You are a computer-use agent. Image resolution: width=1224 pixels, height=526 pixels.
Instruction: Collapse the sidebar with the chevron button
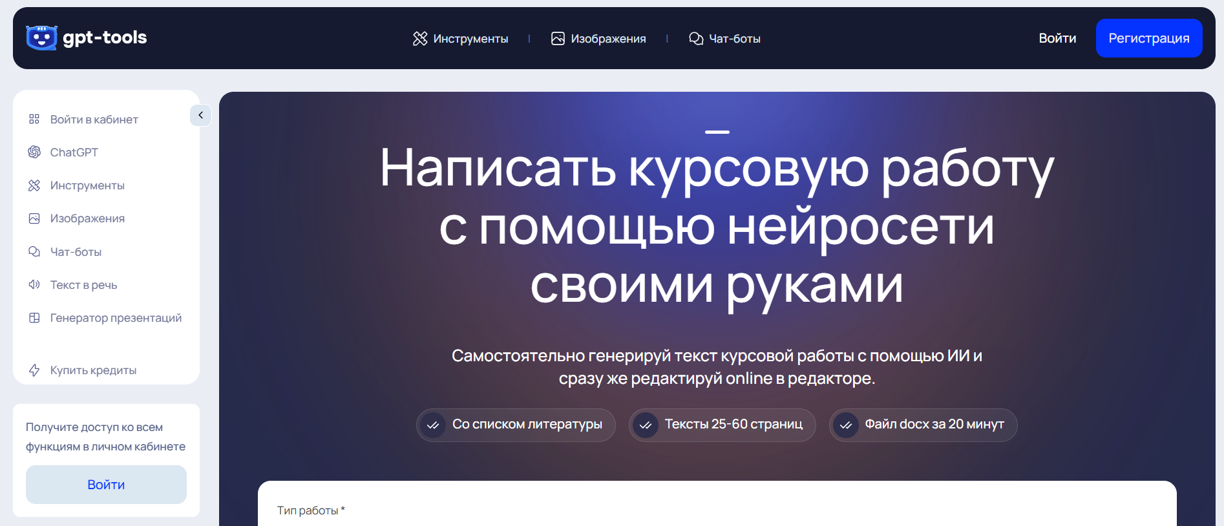point(201,115)
